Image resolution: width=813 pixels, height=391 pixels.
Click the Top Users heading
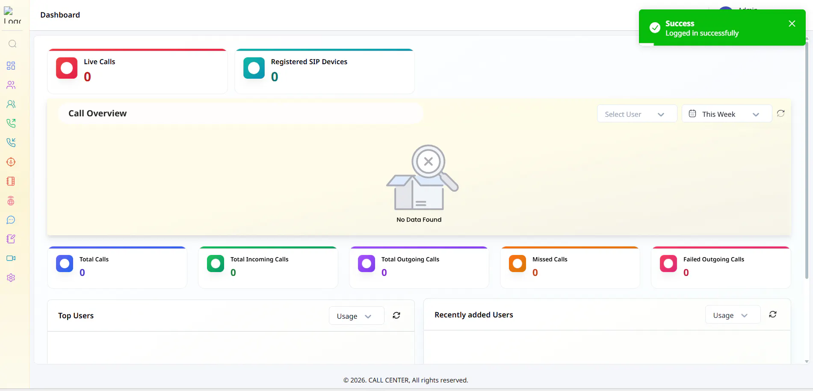click(x=76, y=316)
